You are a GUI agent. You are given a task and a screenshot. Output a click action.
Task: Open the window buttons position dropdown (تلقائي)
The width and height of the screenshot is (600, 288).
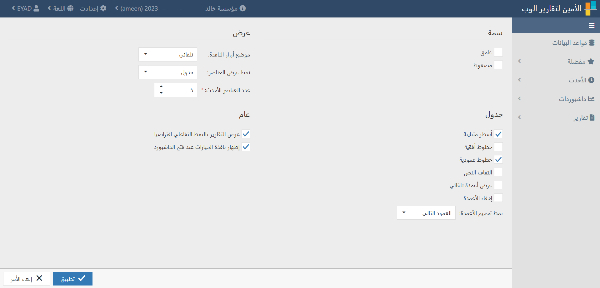pos(168,54)
